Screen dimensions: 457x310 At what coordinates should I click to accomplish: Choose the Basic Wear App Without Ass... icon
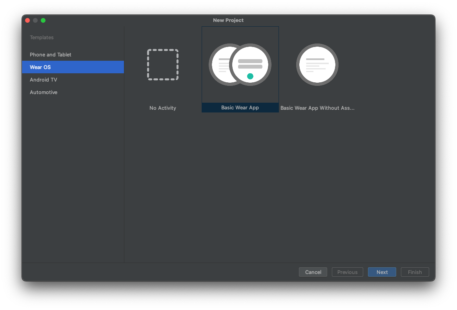(x=317, y=65)
